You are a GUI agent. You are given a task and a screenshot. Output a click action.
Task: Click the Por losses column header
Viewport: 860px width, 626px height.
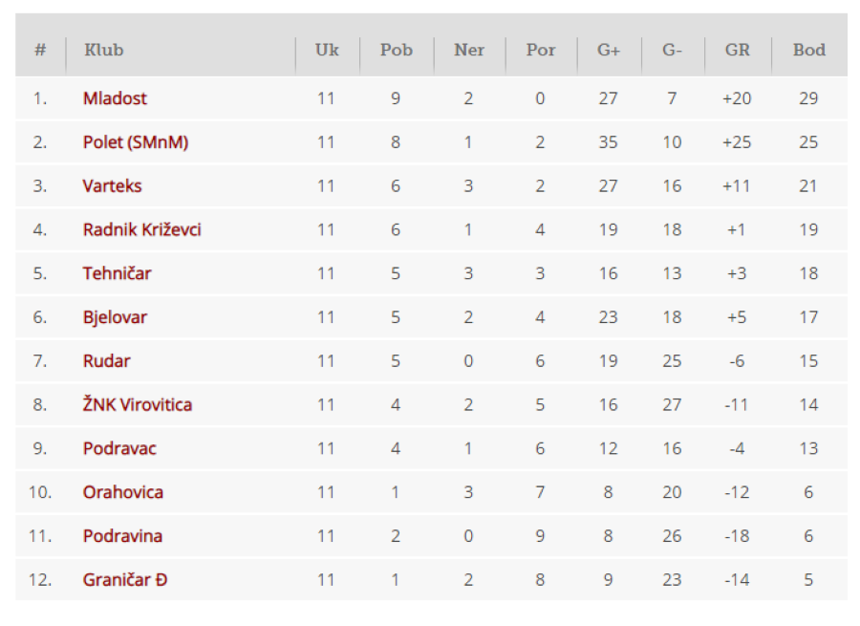click(x=541, y=50)
